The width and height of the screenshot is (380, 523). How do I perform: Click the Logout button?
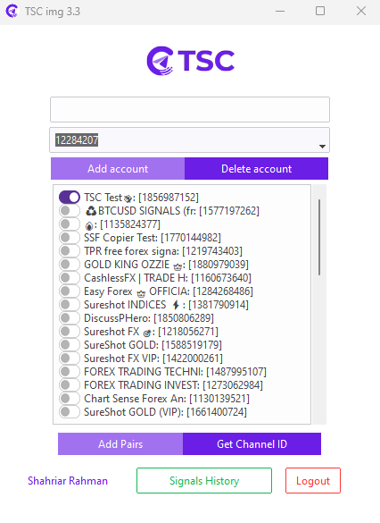coord(313,481)
